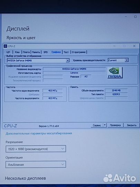Open the О программе tab
The width and height of the screenshot is (140, 187).
pyautogui.click(x=79, y=52)
